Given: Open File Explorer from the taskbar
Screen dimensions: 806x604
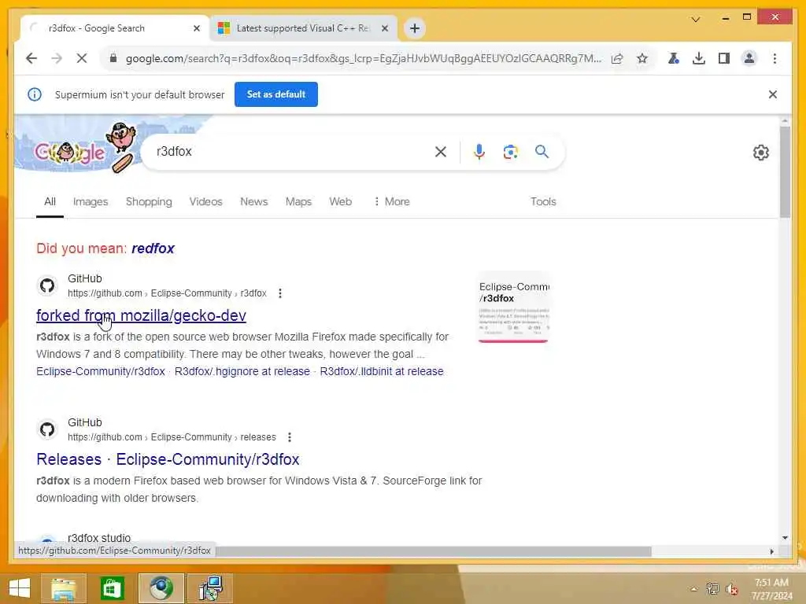Looking at the screenshot, I should point(63,588).
